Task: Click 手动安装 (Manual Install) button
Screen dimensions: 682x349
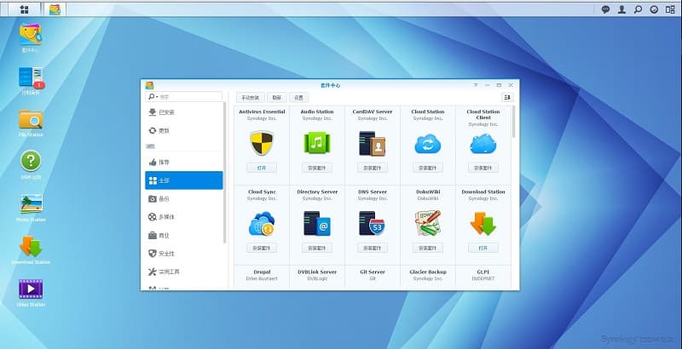Action: 249,97
